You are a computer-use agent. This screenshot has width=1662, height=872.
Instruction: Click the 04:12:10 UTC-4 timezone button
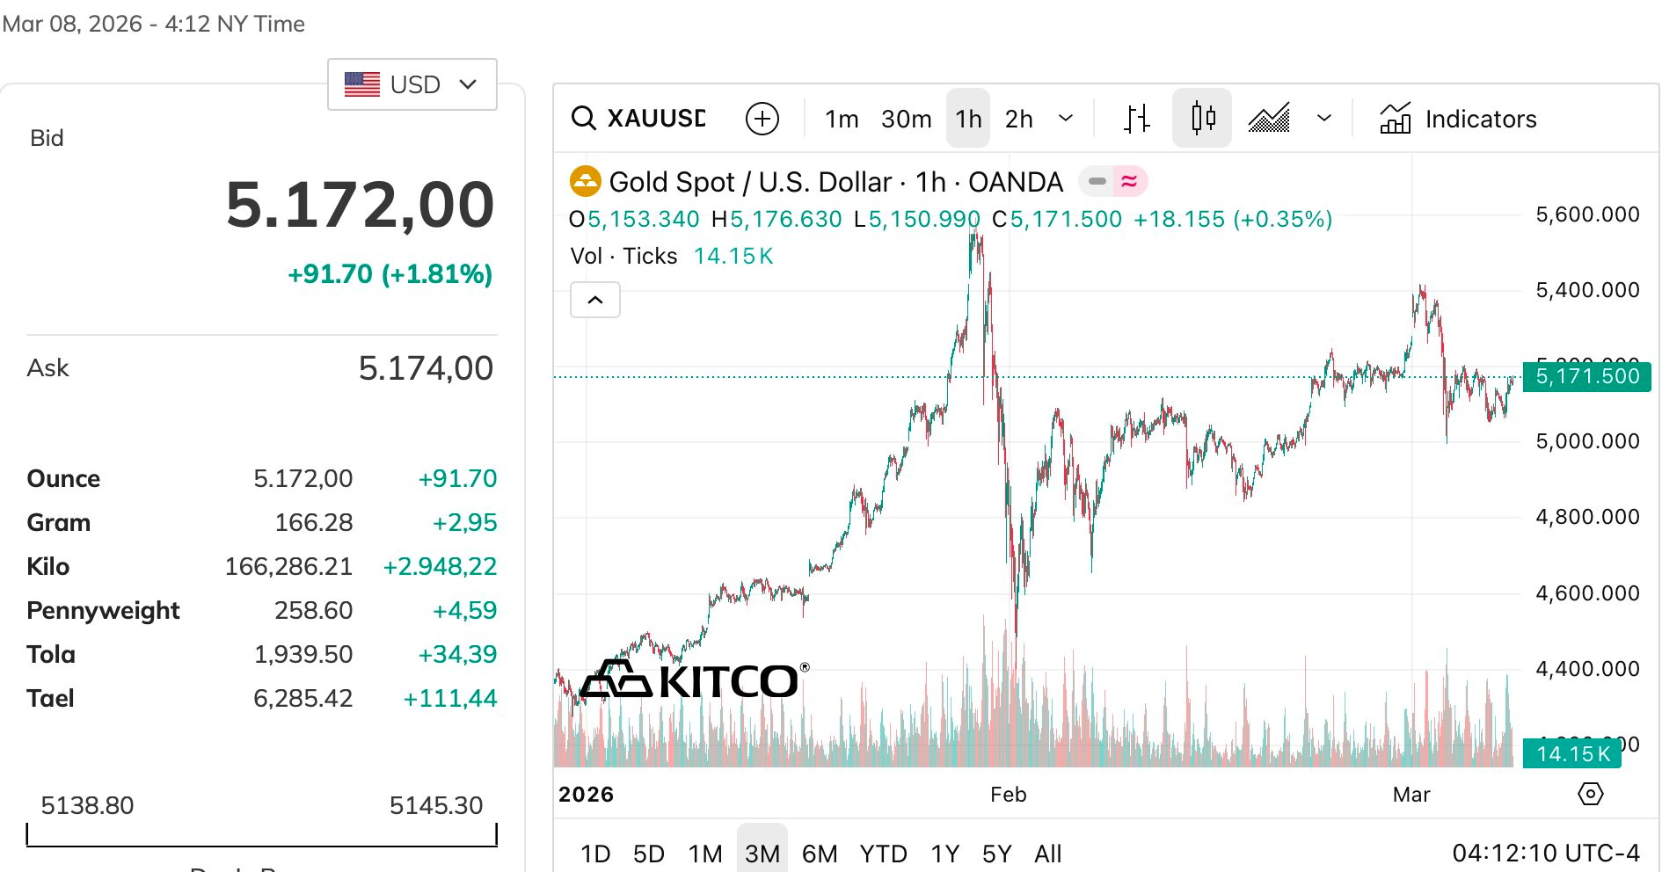(x=1545, y=853)
